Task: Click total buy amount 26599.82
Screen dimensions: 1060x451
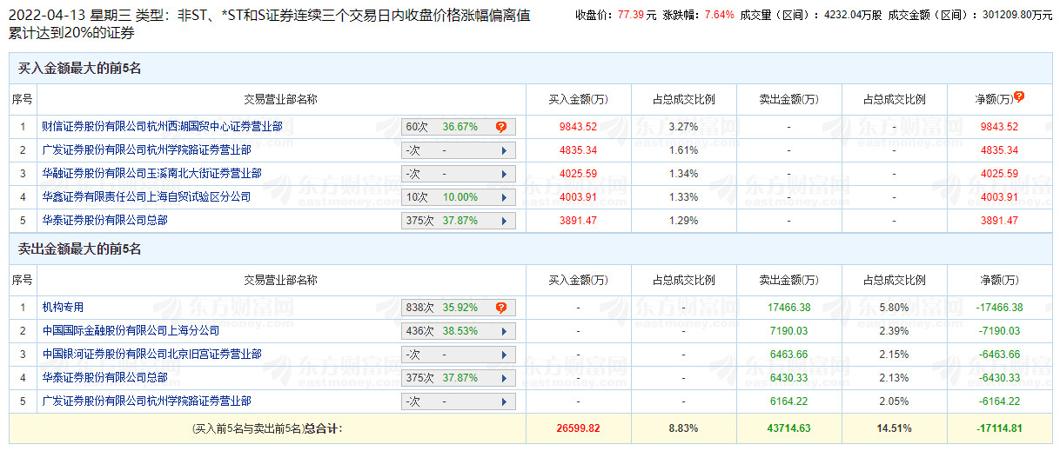Action: (x=578, y=428)
